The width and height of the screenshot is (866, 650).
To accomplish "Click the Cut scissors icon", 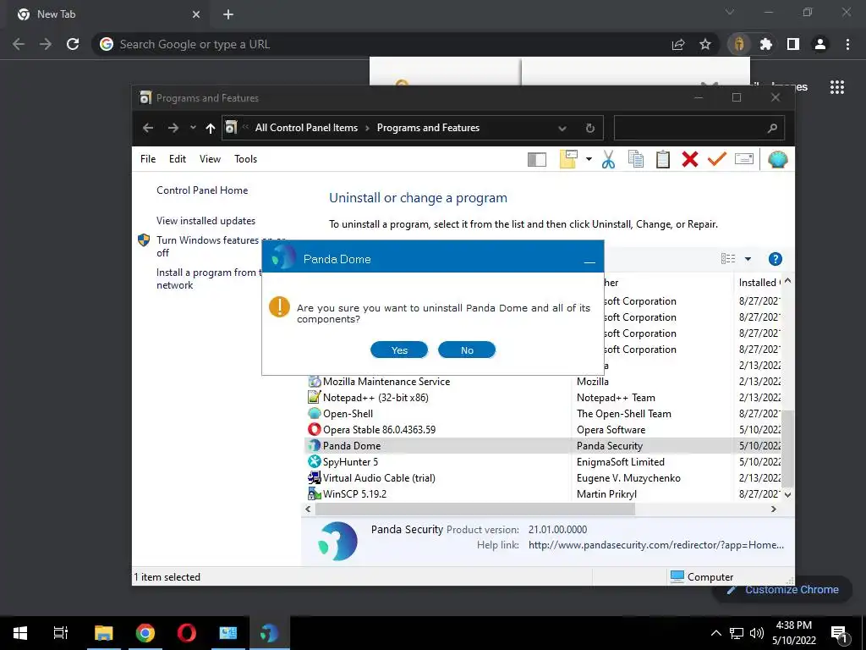I will tap(608, 159).
